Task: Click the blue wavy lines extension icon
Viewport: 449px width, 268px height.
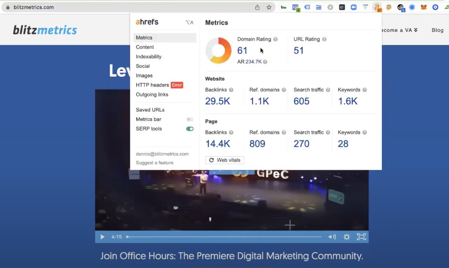Action: 318,7
